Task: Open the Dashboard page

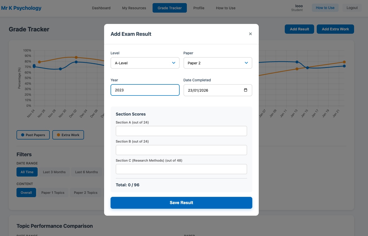Action: click(x=101, y=8)
